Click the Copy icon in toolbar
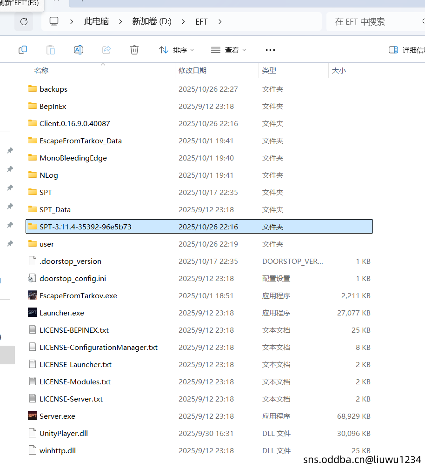This screenshot has height=469, width=425. (x=23, y=50)
